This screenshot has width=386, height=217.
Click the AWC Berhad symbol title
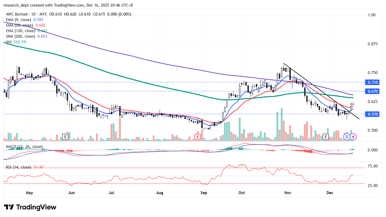pos(17,14)
